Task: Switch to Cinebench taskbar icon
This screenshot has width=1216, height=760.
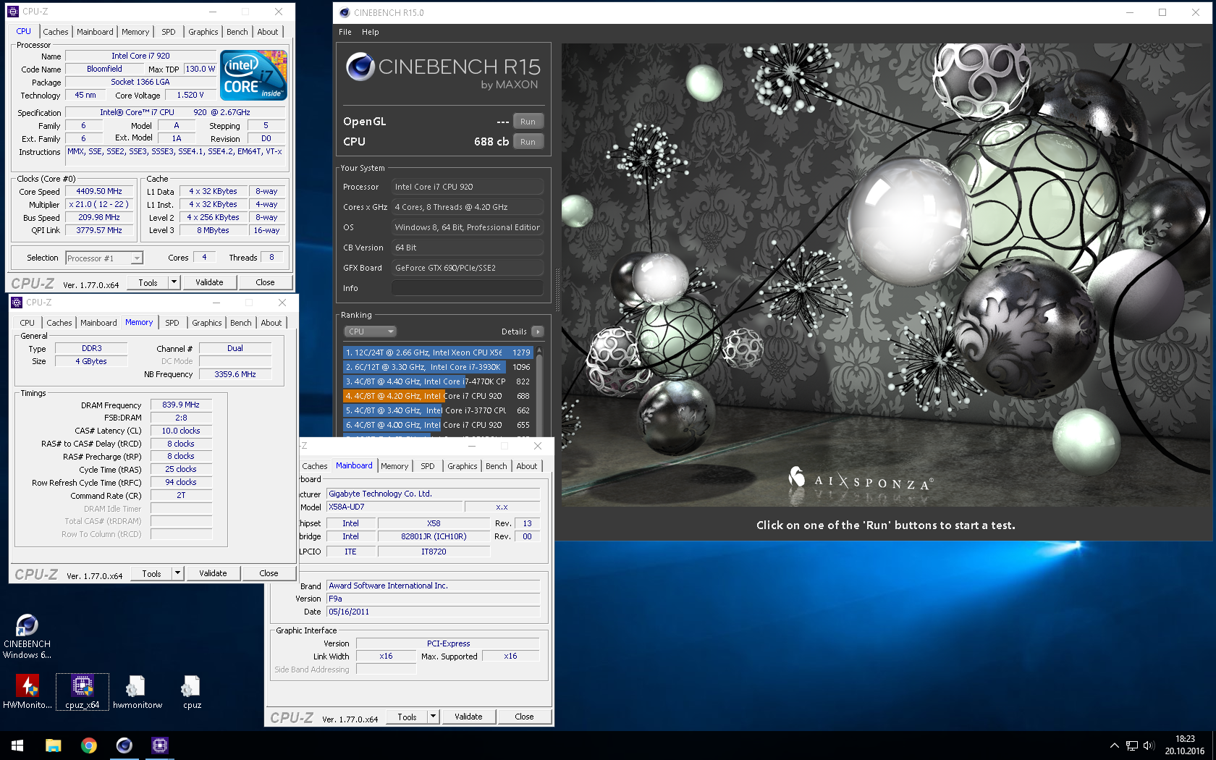Action: (124, 745)
